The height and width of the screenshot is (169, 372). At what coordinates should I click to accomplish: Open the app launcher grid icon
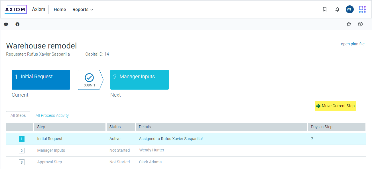pos(362,9)
